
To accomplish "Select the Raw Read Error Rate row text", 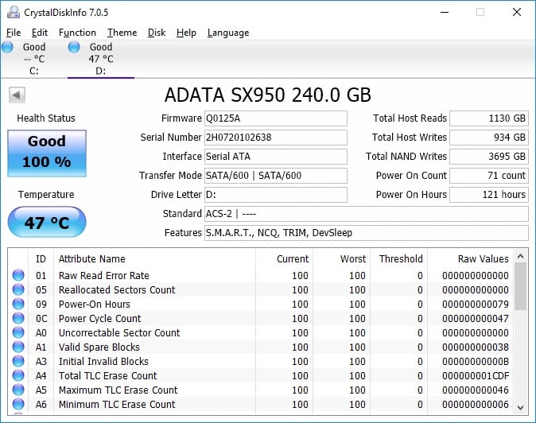I will [x=104, y=275].
